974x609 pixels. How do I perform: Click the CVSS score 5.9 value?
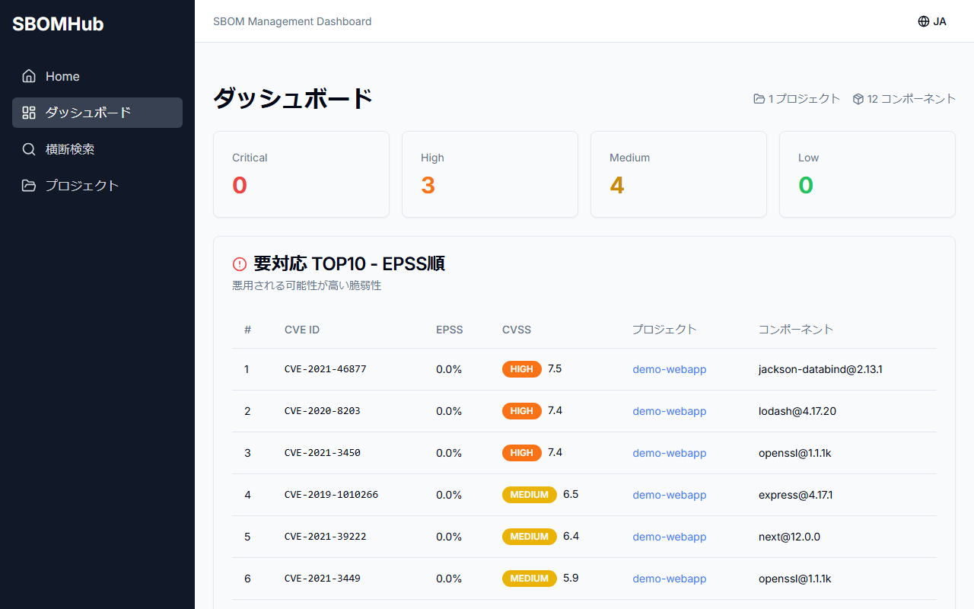[x=571, y=578]
